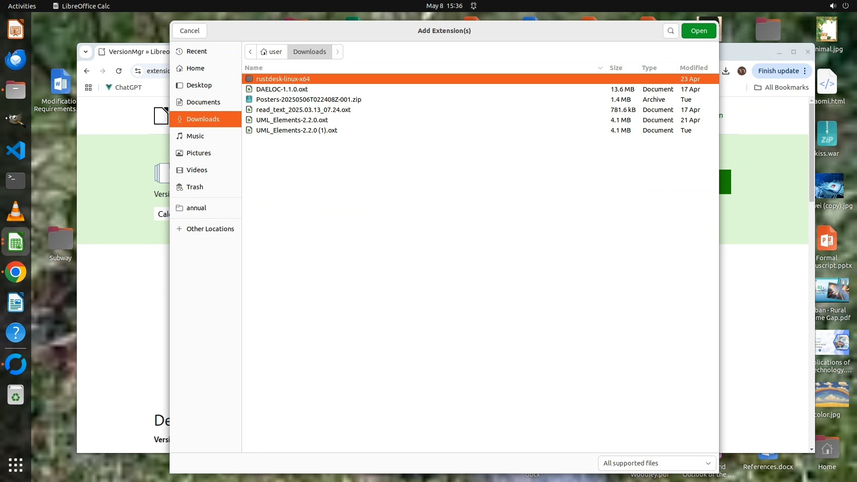This screenshot has height=482, width=857.
Task: Open the Trash location in sidebar
Action: pyautogui.click(x=195, y=187)
